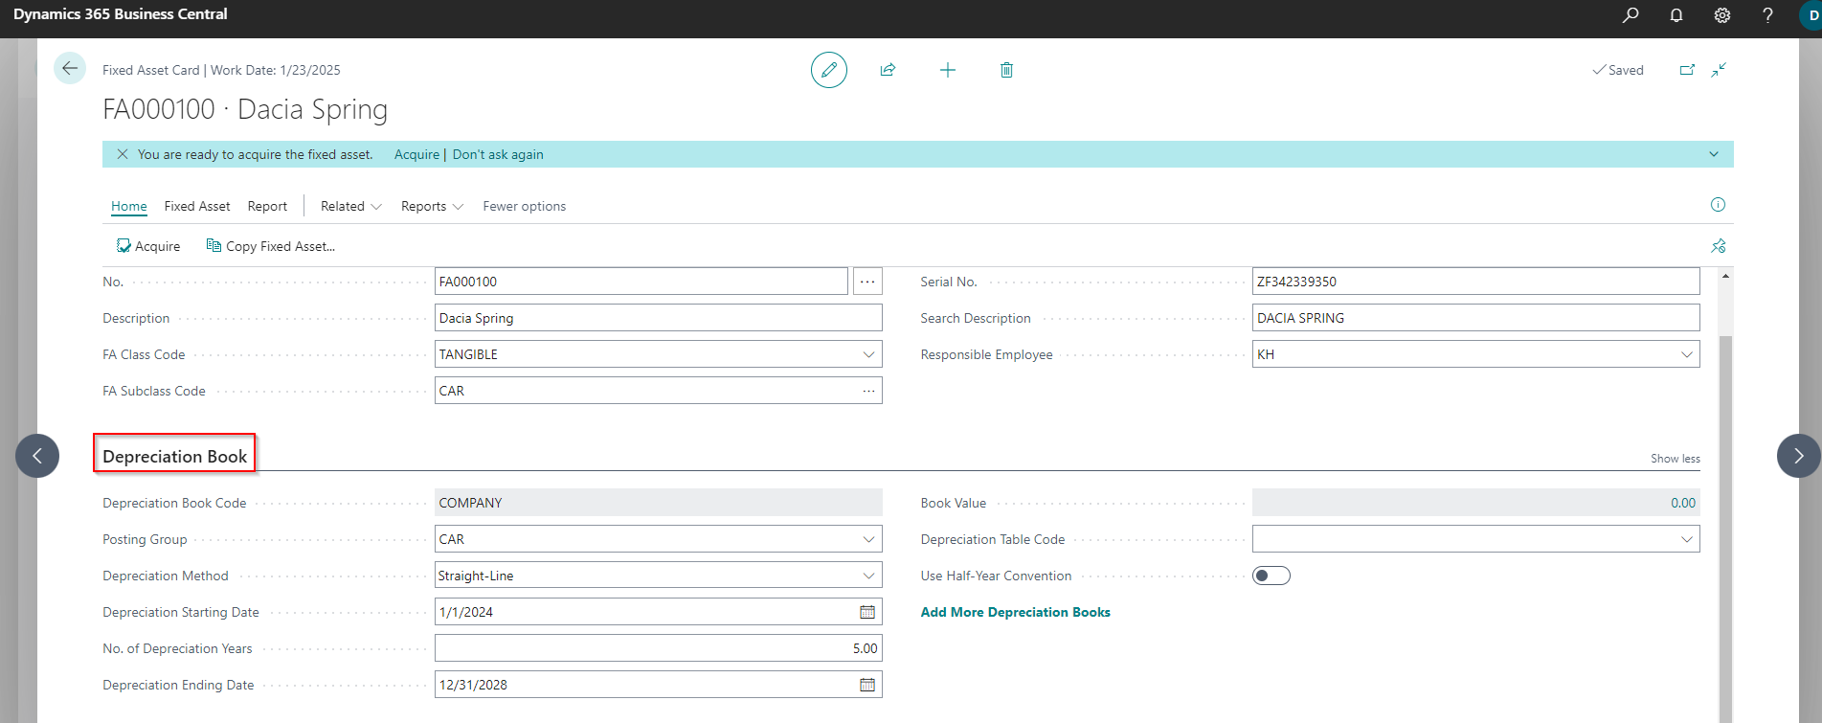Click Add More Depreciation Books link
This screenshot has width=1822, height=723.
[x=1015, y=612]
